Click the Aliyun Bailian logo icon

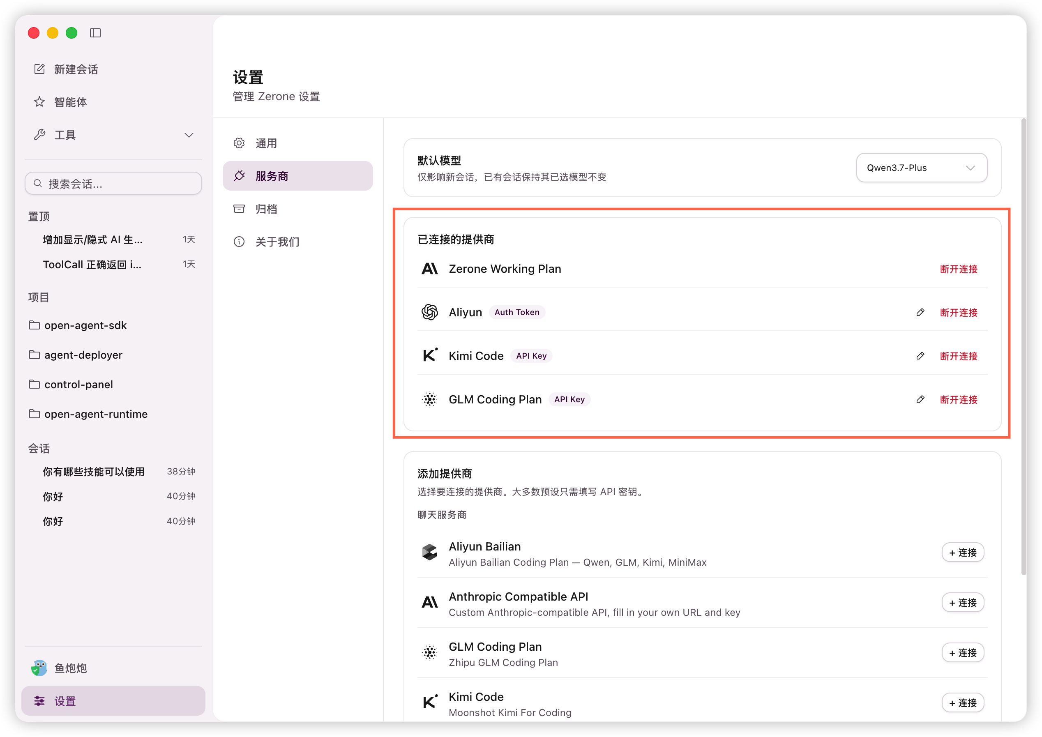click(430, 553)
